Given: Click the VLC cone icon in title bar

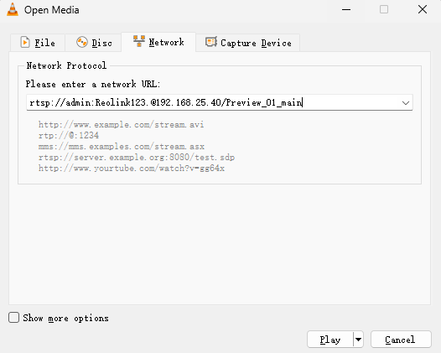Looking at the screenshot, I should [13, 9].
